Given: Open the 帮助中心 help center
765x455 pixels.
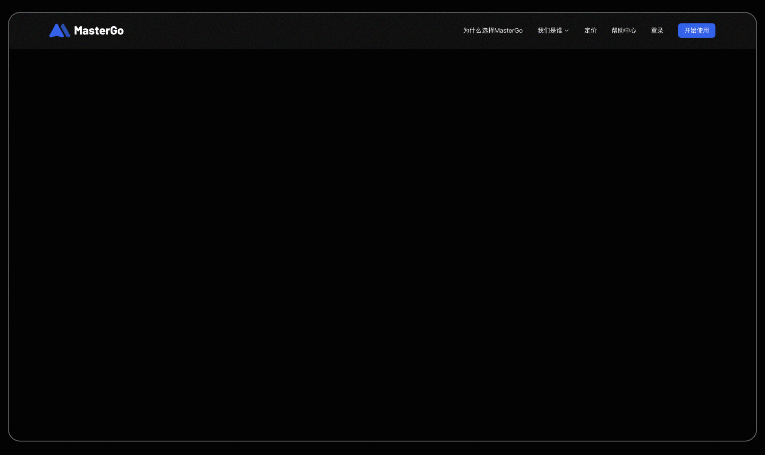Looking at the screenshot, I should pyautogui.click(x=624, y=31).
